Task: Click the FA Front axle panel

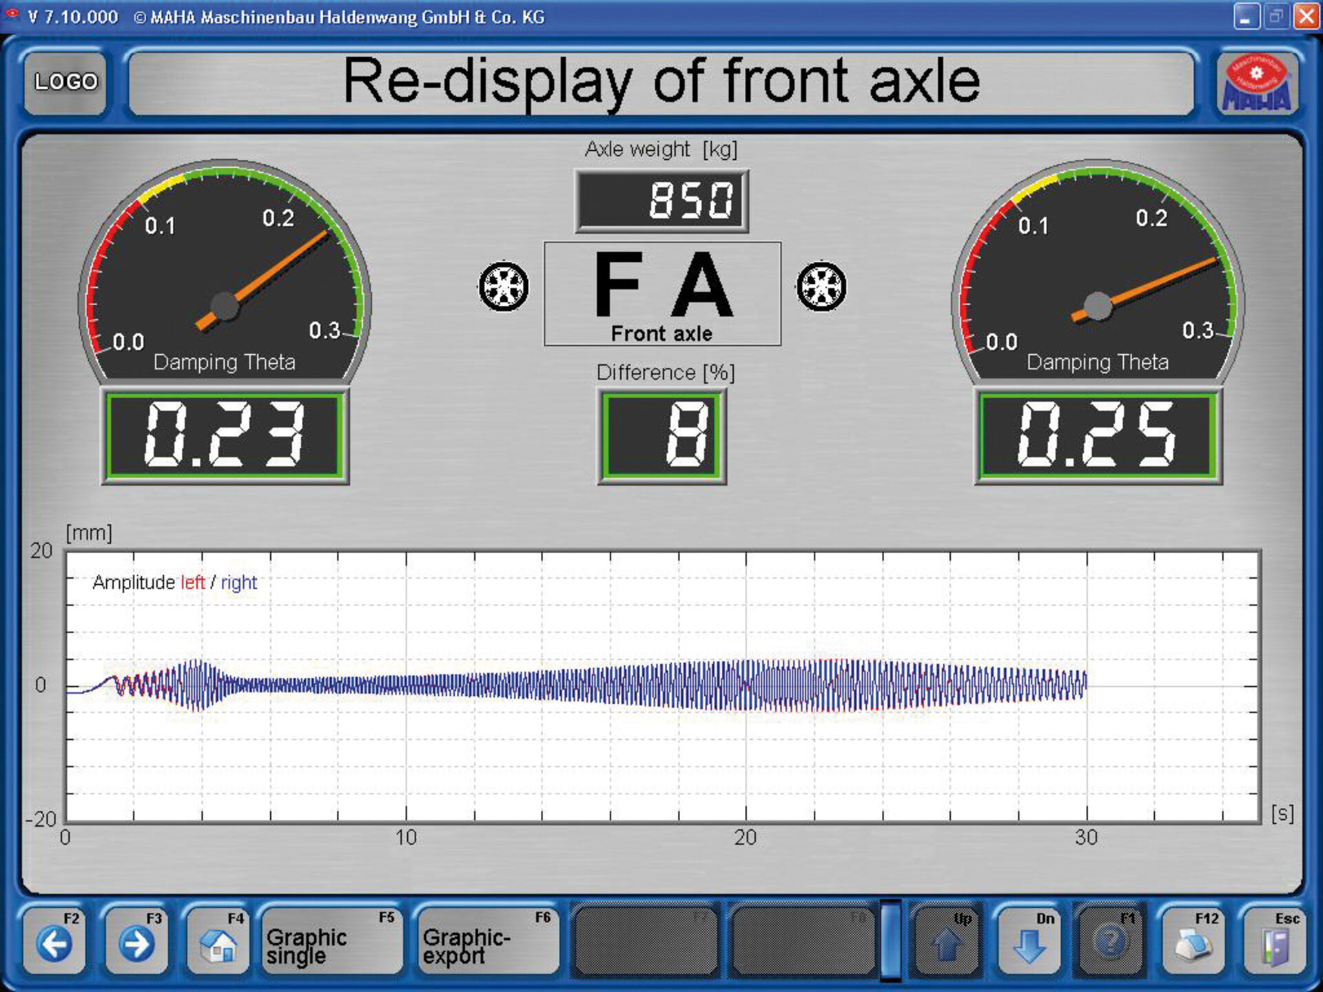Action: pos(662,293)
